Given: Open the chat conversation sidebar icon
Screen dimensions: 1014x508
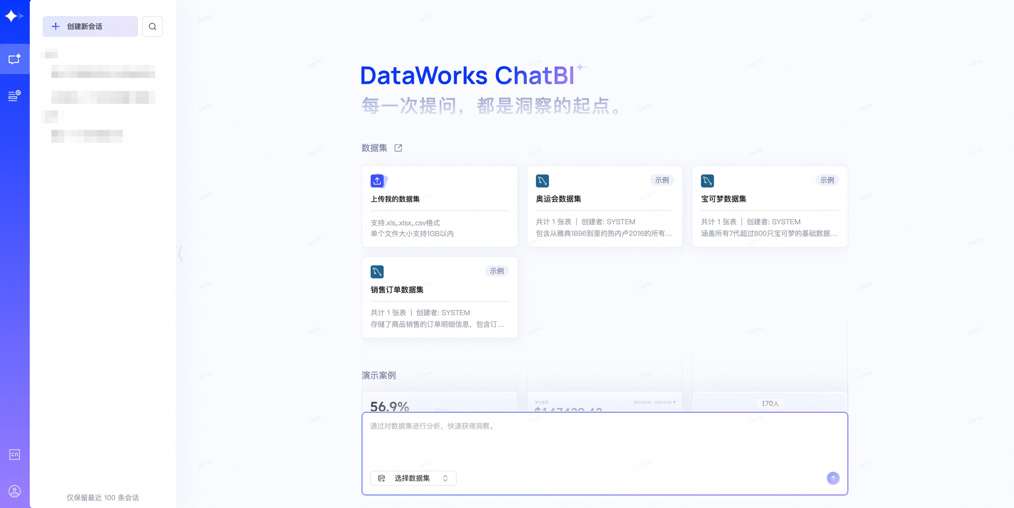Looking at the screenshot, I should pos(15,59).
